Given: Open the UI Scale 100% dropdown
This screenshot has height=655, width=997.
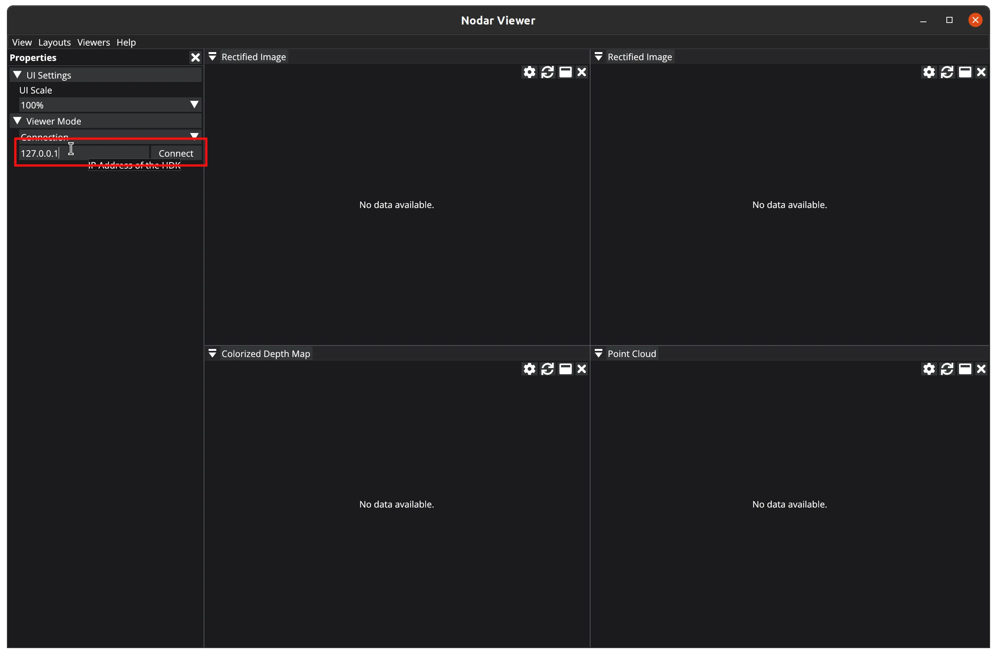Looking at the screenshot, I should pos(110,105).
